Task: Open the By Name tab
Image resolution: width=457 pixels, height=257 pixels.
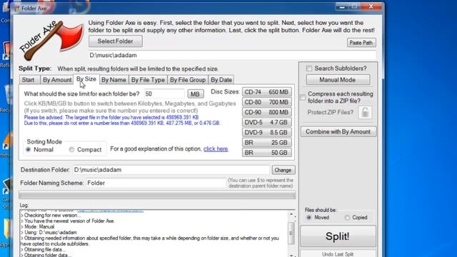Action: 114,79
